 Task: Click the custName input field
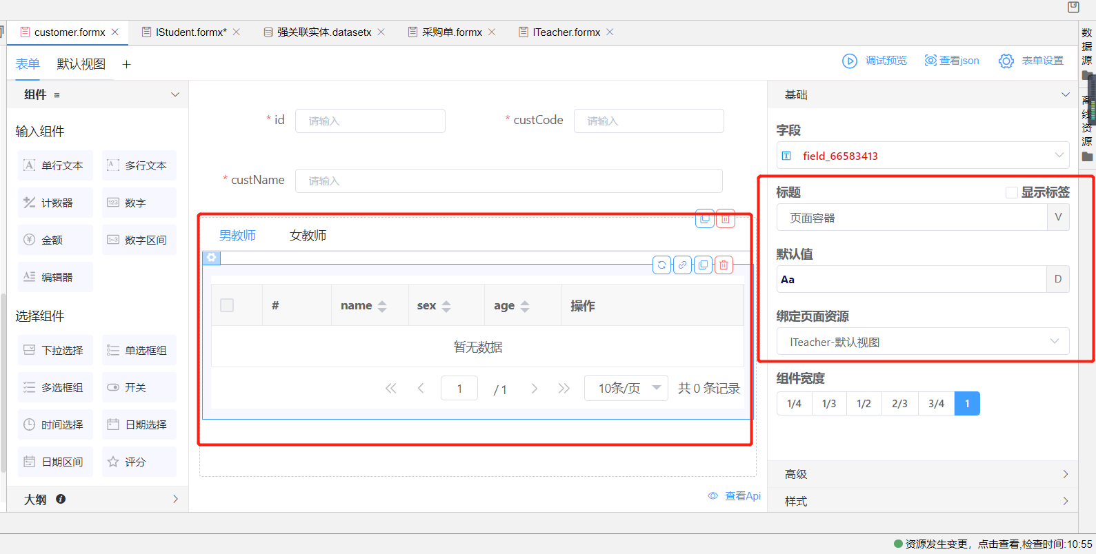(508, 181)
